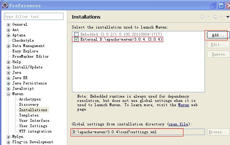Viewport: 230px width, 145px height.
Task: Select FreeMarker Editor preference page
Action: coord(30,56)
